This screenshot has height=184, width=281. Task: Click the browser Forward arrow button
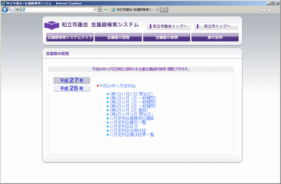[12, 9]
